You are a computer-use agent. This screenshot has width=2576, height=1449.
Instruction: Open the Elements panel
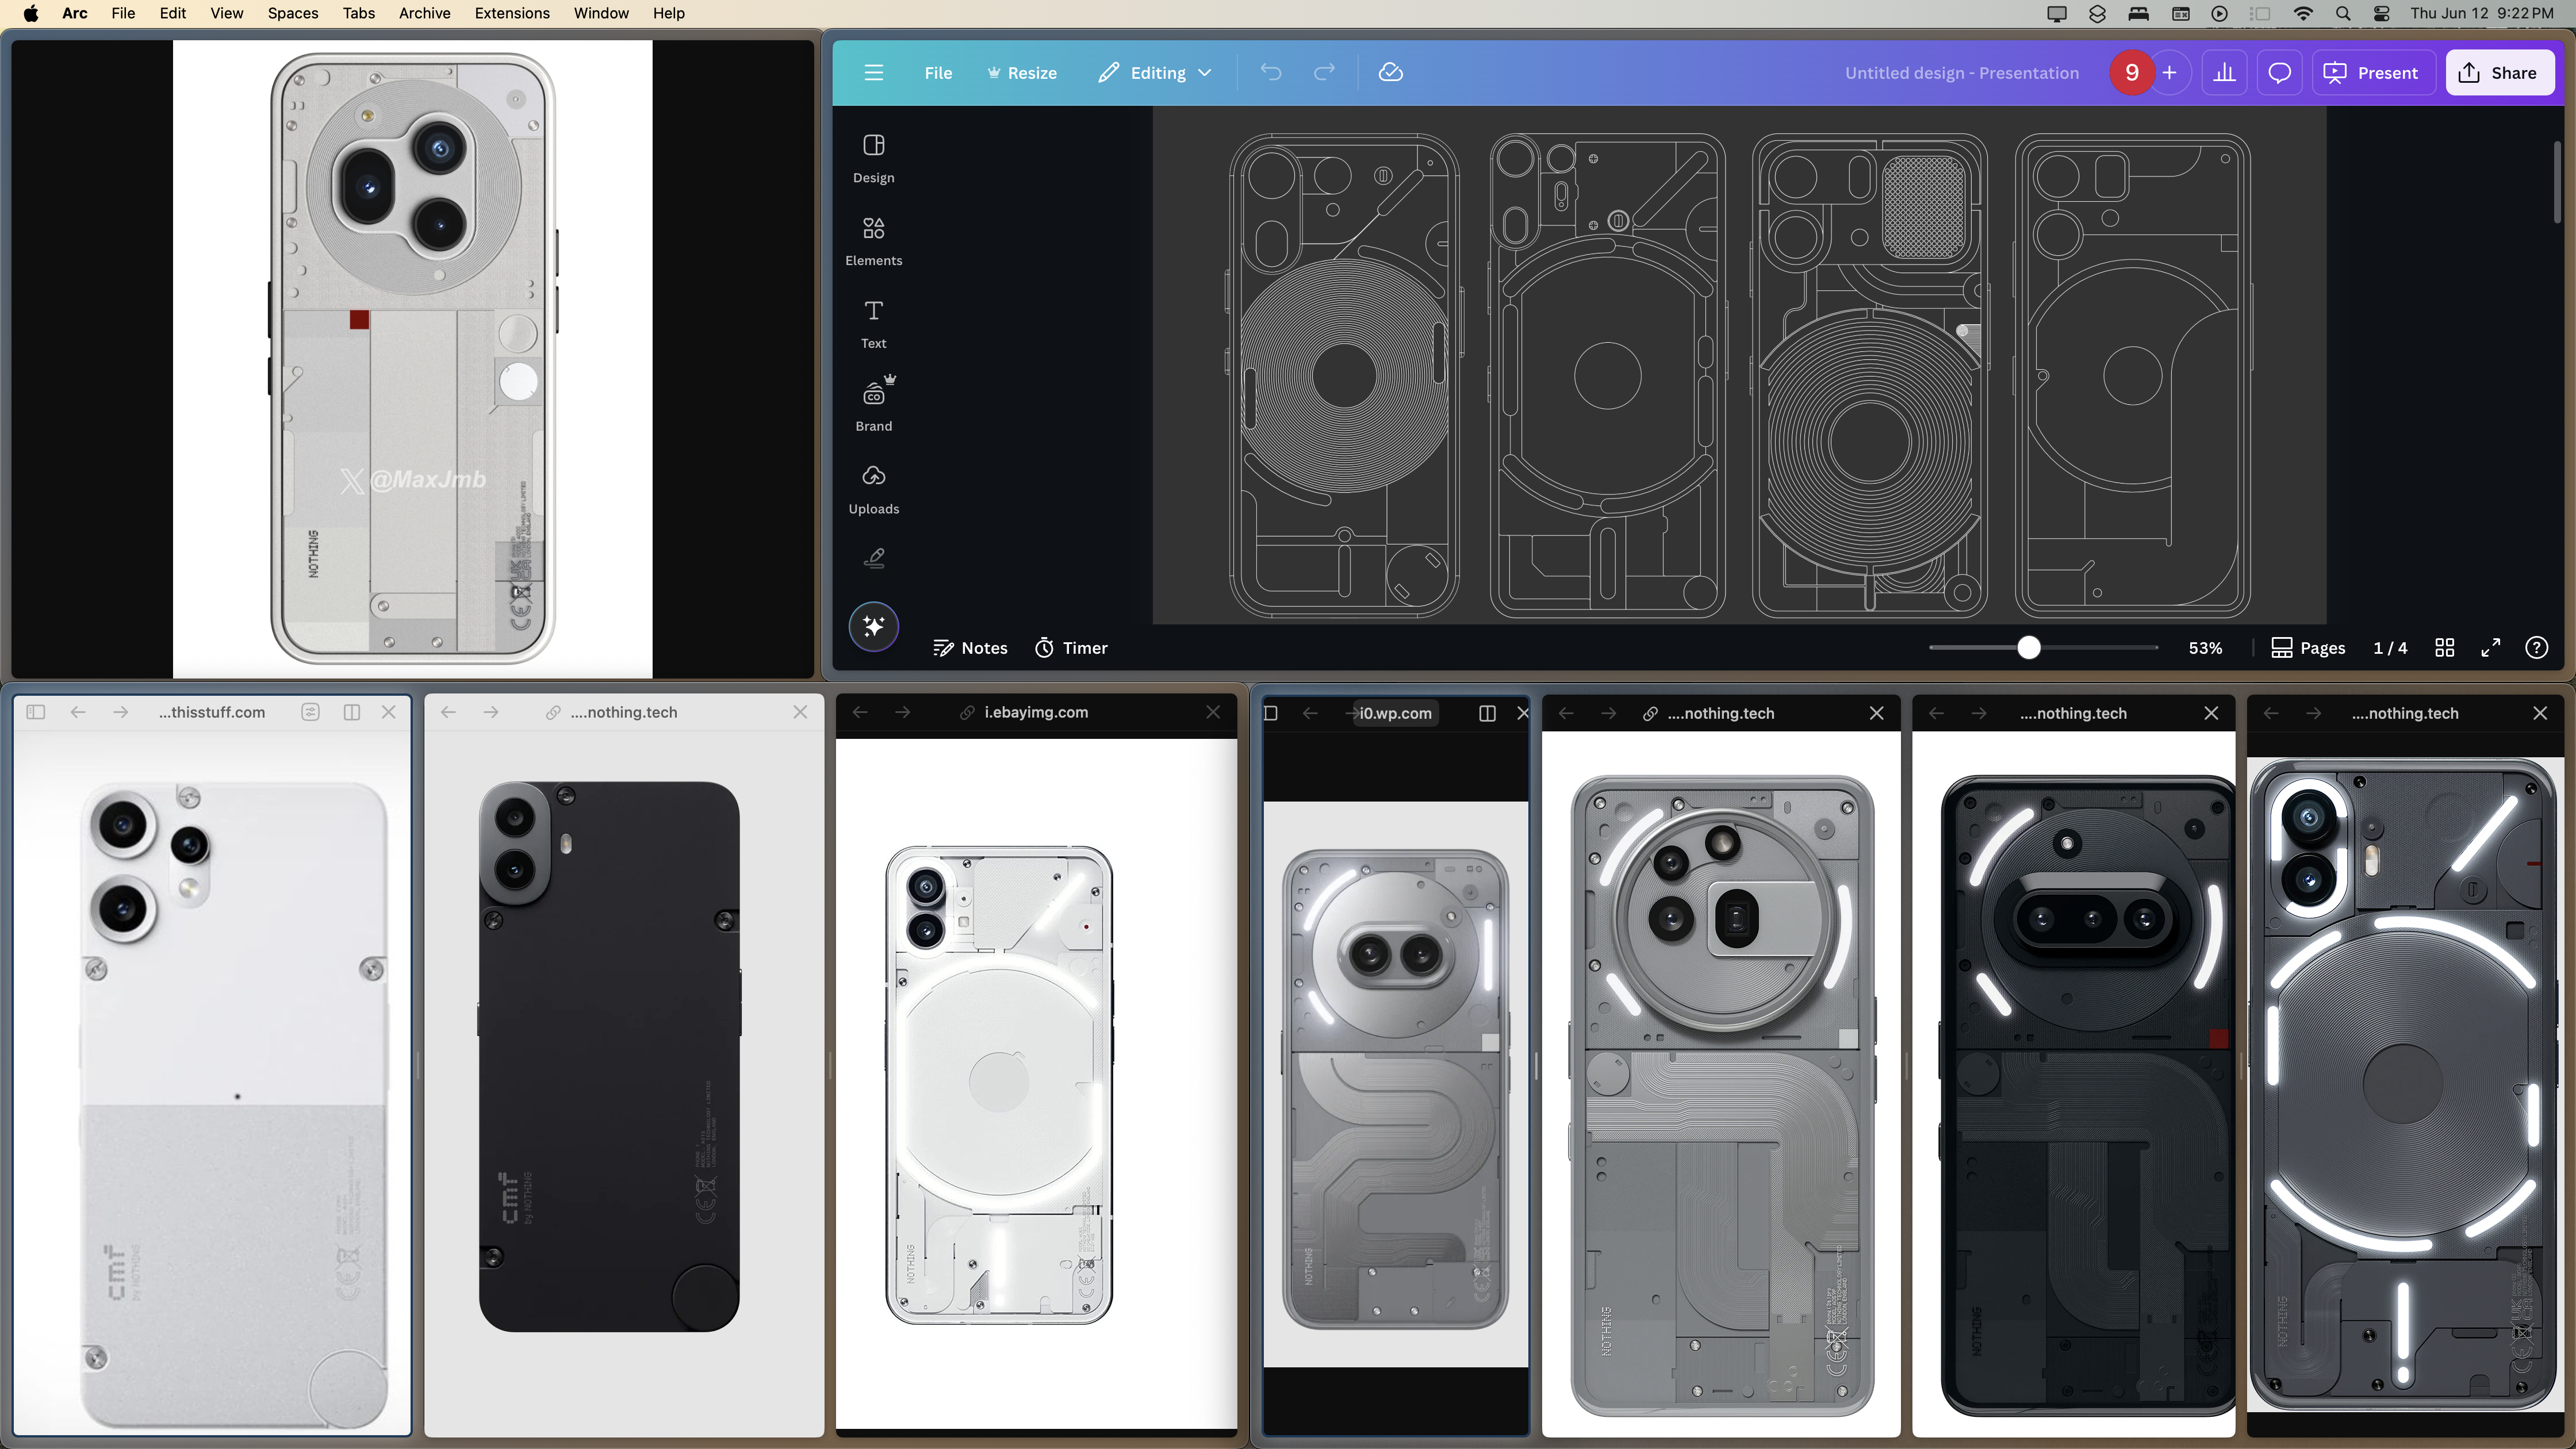click(x=873, y=240)
